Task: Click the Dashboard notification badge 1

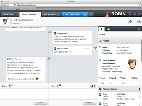Action: (16, 14)
